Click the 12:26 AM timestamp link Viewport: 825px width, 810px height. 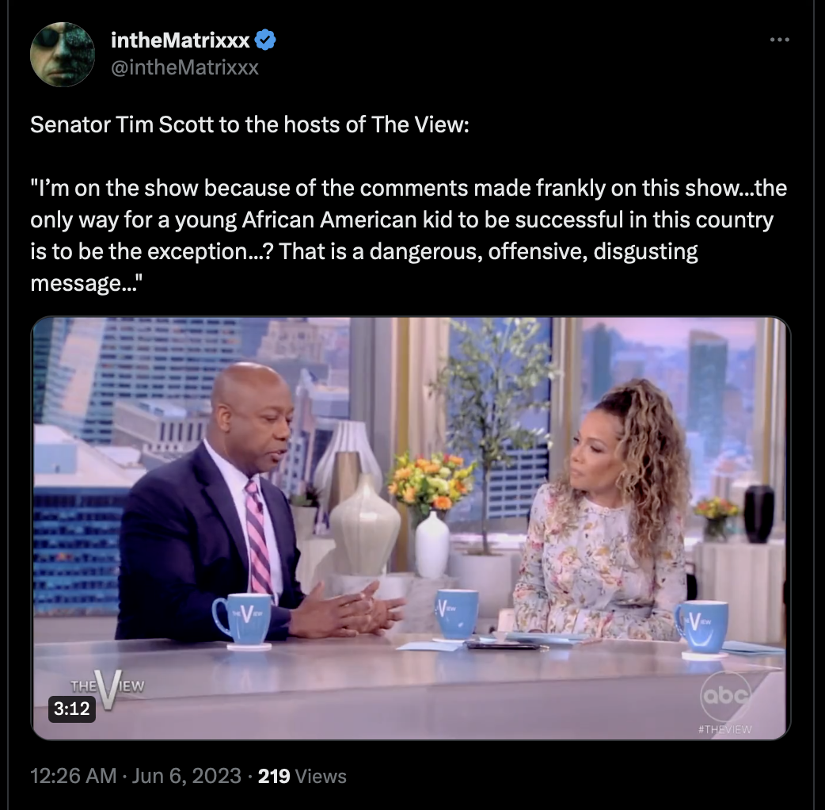(73, 776)
